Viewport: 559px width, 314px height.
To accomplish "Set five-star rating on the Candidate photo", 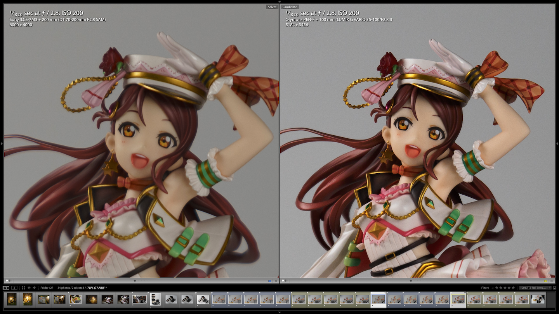I will [x=424, y=281].
